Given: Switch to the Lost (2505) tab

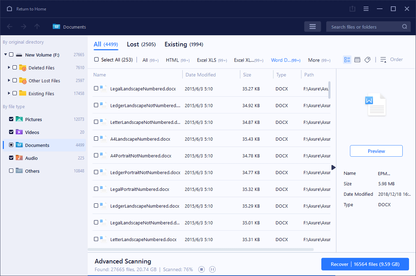Looking at the screenshot, I should pyautogui.click(x=141, y=44).
